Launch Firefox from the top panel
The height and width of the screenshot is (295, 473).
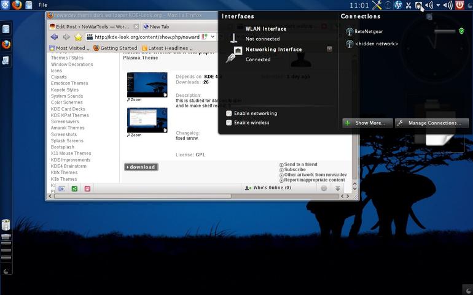click(17, 5)
